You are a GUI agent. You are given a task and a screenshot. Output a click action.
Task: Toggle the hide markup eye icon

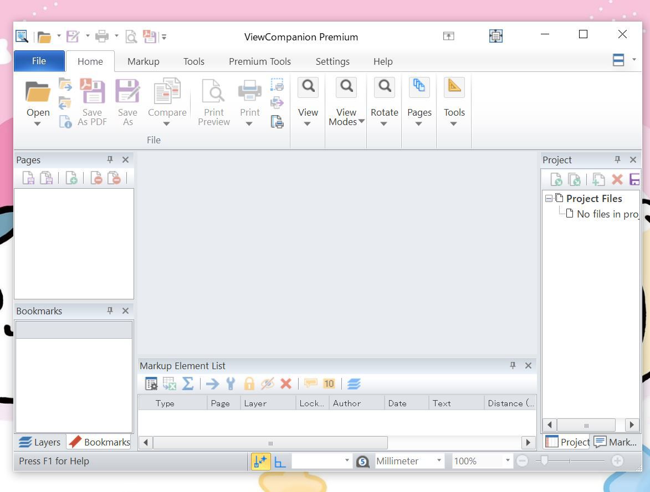click(x=268, y=384)
